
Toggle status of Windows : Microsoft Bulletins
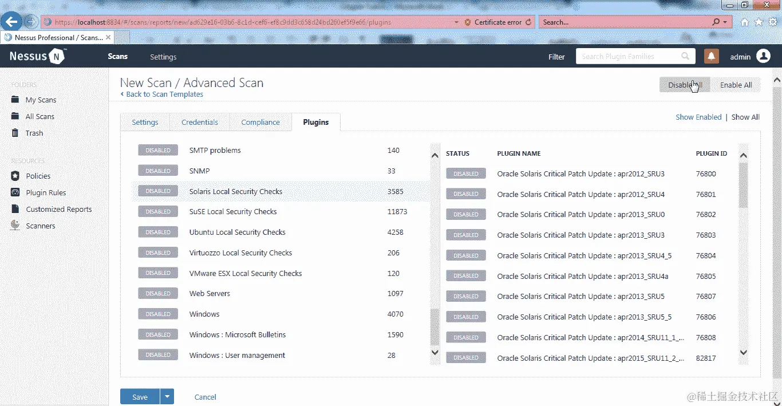point(158,334)
